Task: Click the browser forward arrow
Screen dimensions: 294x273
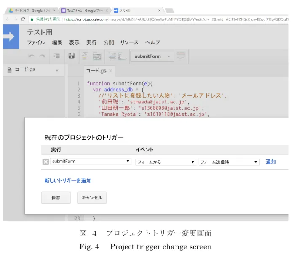Action: pos(16,19)
